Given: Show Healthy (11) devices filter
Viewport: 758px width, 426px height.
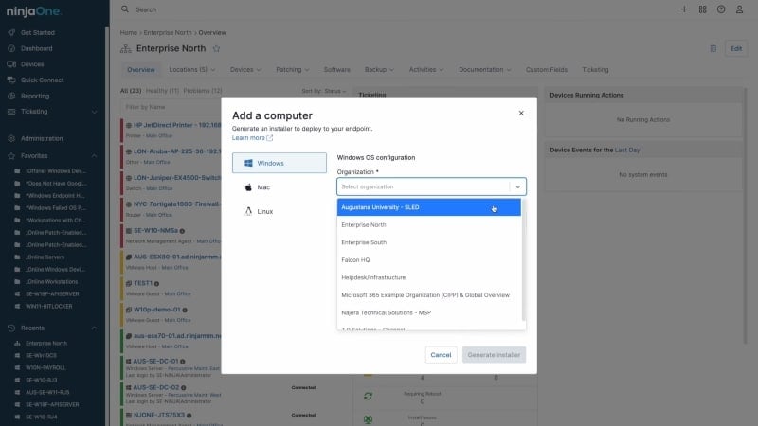Looking at the screenshot, I should pos(162,91).
